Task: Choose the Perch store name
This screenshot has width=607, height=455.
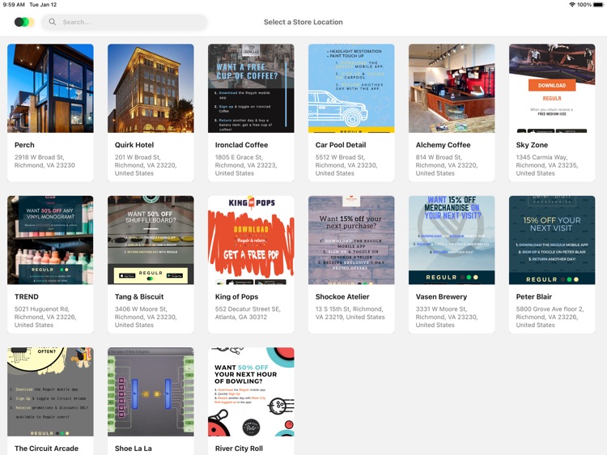Action: [24, 145]
